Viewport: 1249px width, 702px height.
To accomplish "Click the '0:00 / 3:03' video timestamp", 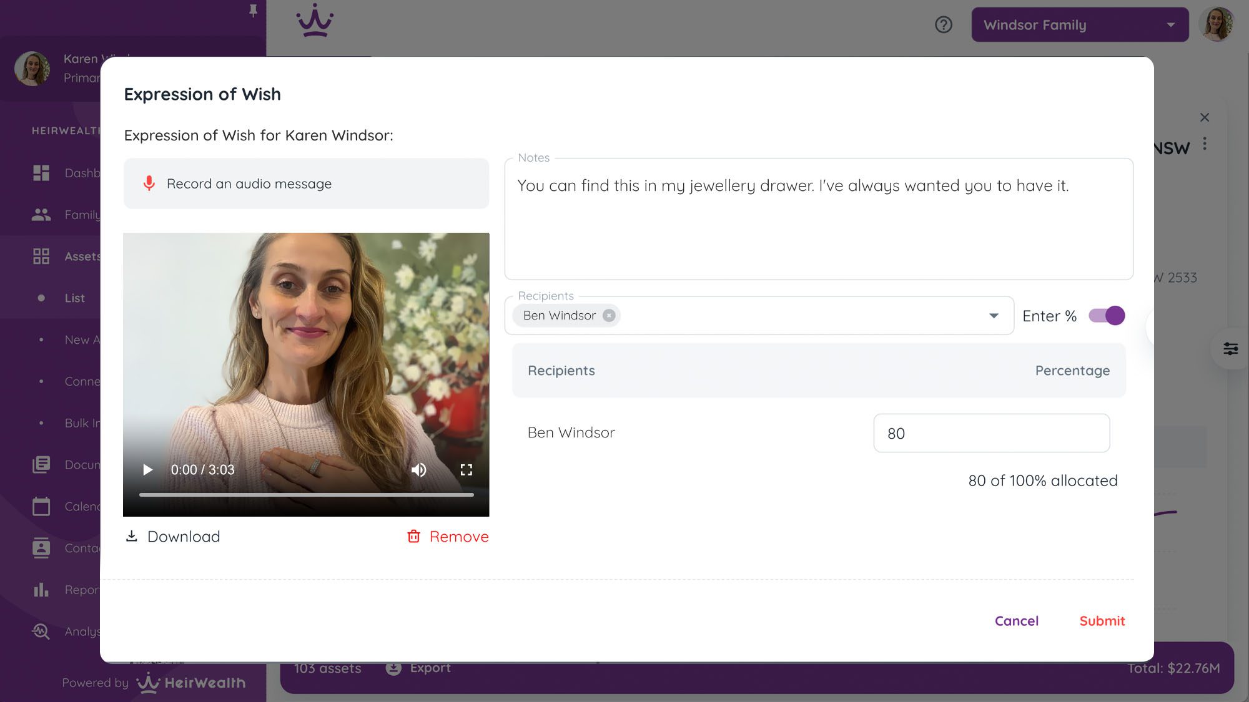I will click(x=202, y=470).
